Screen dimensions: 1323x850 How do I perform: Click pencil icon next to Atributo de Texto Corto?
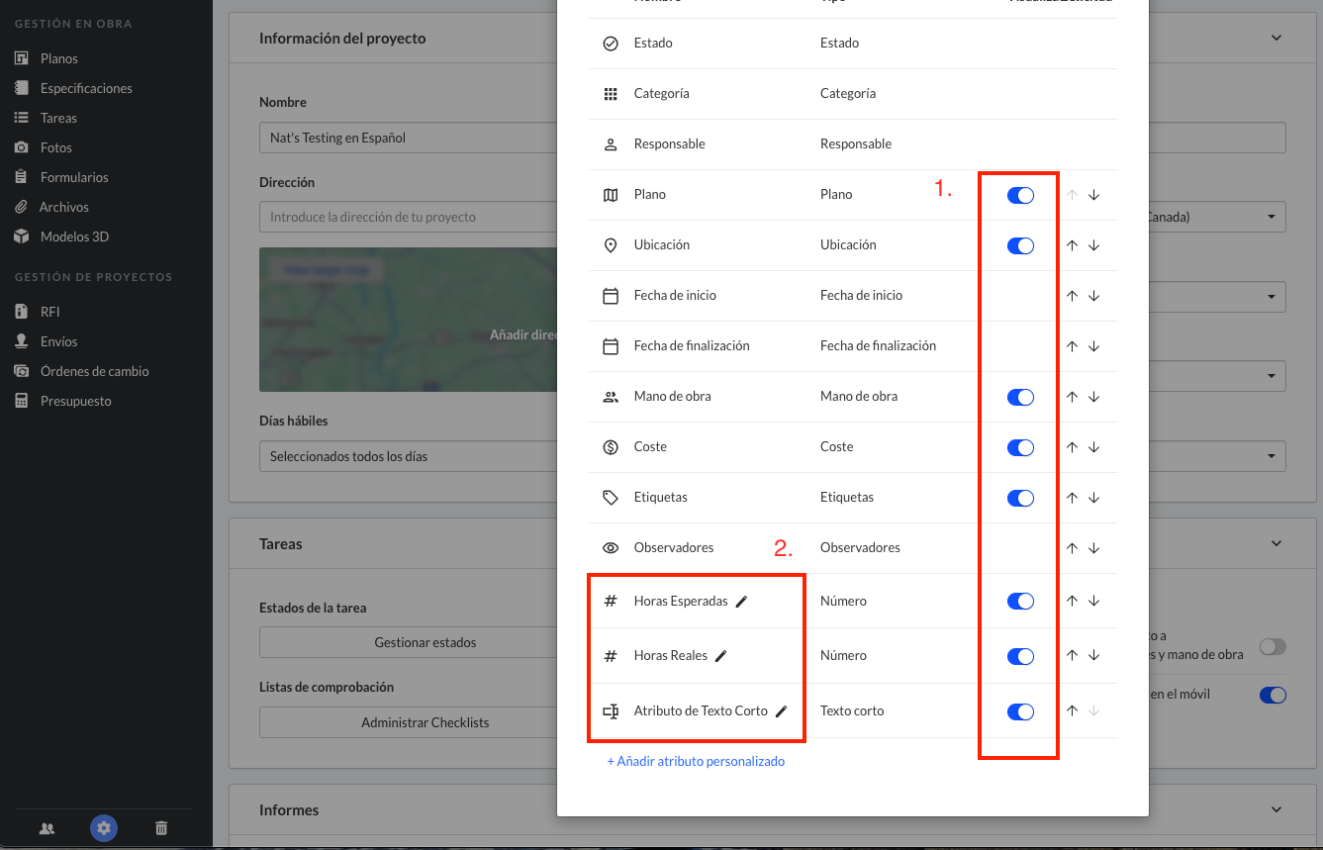[x=781, y=711]
